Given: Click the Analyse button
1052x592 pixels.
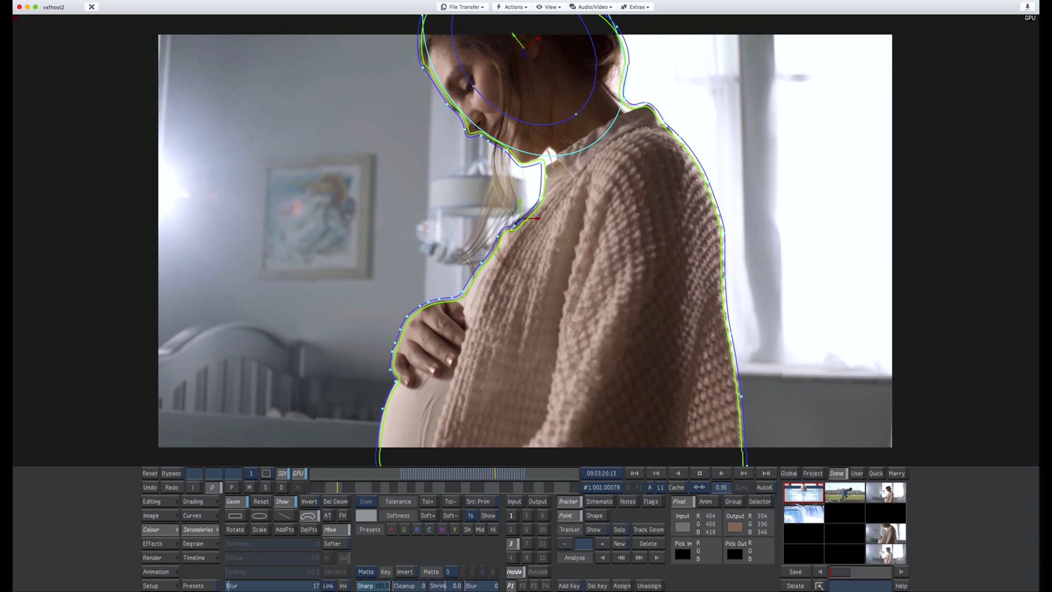Looking at the screenshot, I should pyautogui.click(x=575, y=558).
